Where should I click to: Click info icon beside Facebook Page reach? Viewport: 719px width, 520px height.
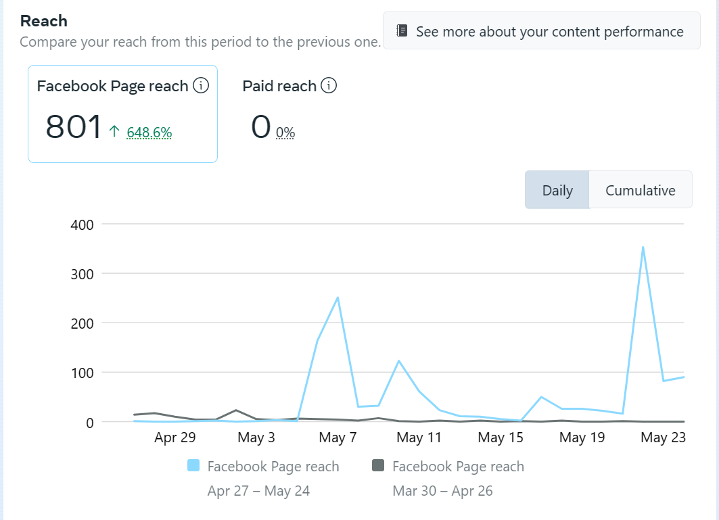201,86
